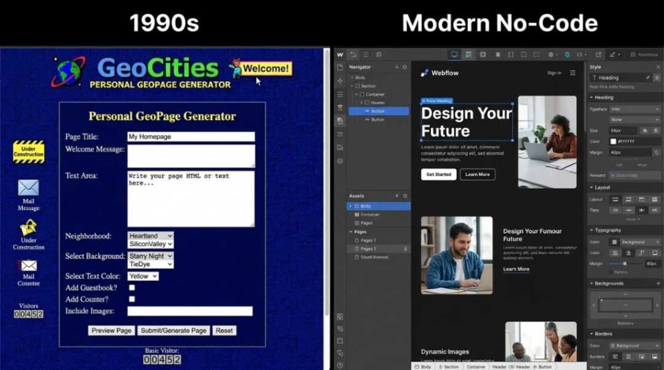The height and width of the screenshot is (370, 664).
Task: Click the Navigator settings gear icon
Action: tap(405, 67)
